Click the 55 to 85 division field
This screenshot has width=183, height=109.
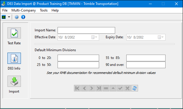coord(146,58)
